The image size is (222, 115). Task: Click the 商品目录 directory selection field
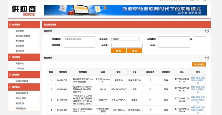tap(79, 39)
